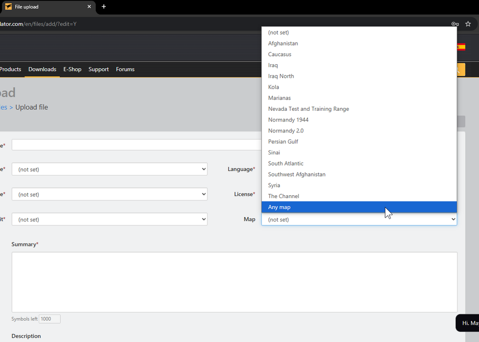This screenshot has width=479, height=342.
Task: Click the bookmark star icon
Action: tap(468, 24)
